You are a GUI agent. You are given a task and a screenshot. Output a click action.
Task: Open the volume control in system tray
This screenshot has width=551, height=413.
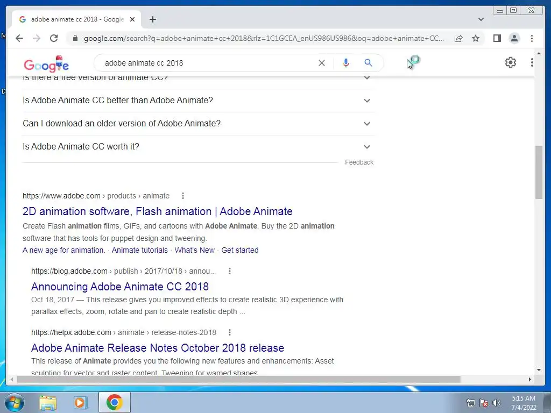(x=496, y=402)
